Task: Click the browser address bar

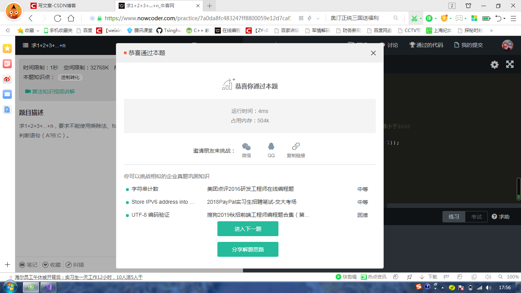Action: pos(191,18)
